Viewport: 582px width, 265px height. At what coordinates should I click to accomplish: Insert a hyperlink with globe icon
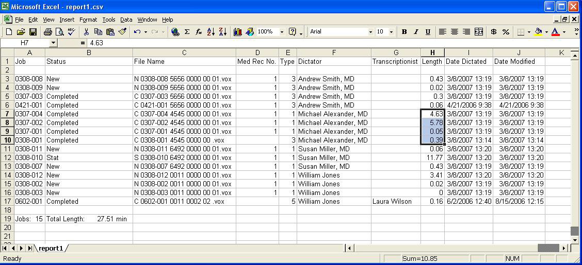(x=175, y=32)
